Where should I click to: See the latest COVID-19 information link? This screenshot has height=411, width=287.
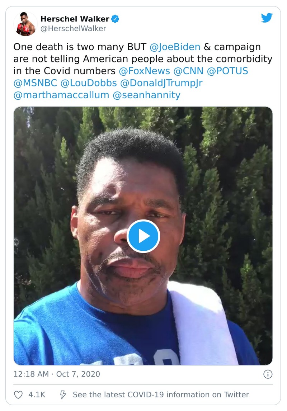(161, 395)
